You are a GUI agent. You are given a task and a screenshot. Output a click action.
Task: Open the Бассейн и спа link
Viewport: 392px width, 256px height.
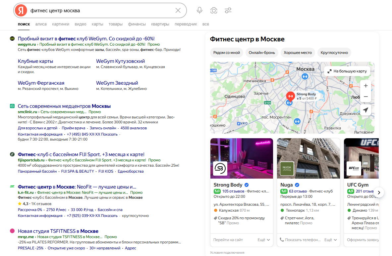click(x=110, y=210)
